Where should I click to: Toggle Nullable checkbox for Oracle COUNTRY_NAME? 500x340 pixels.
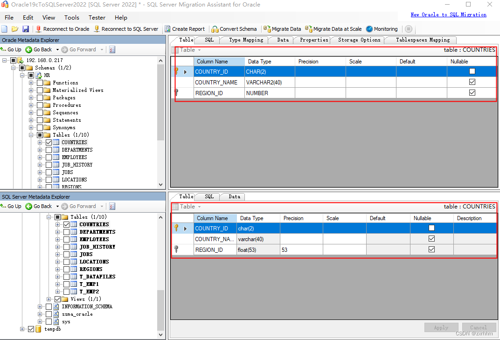tap(472, 82)
